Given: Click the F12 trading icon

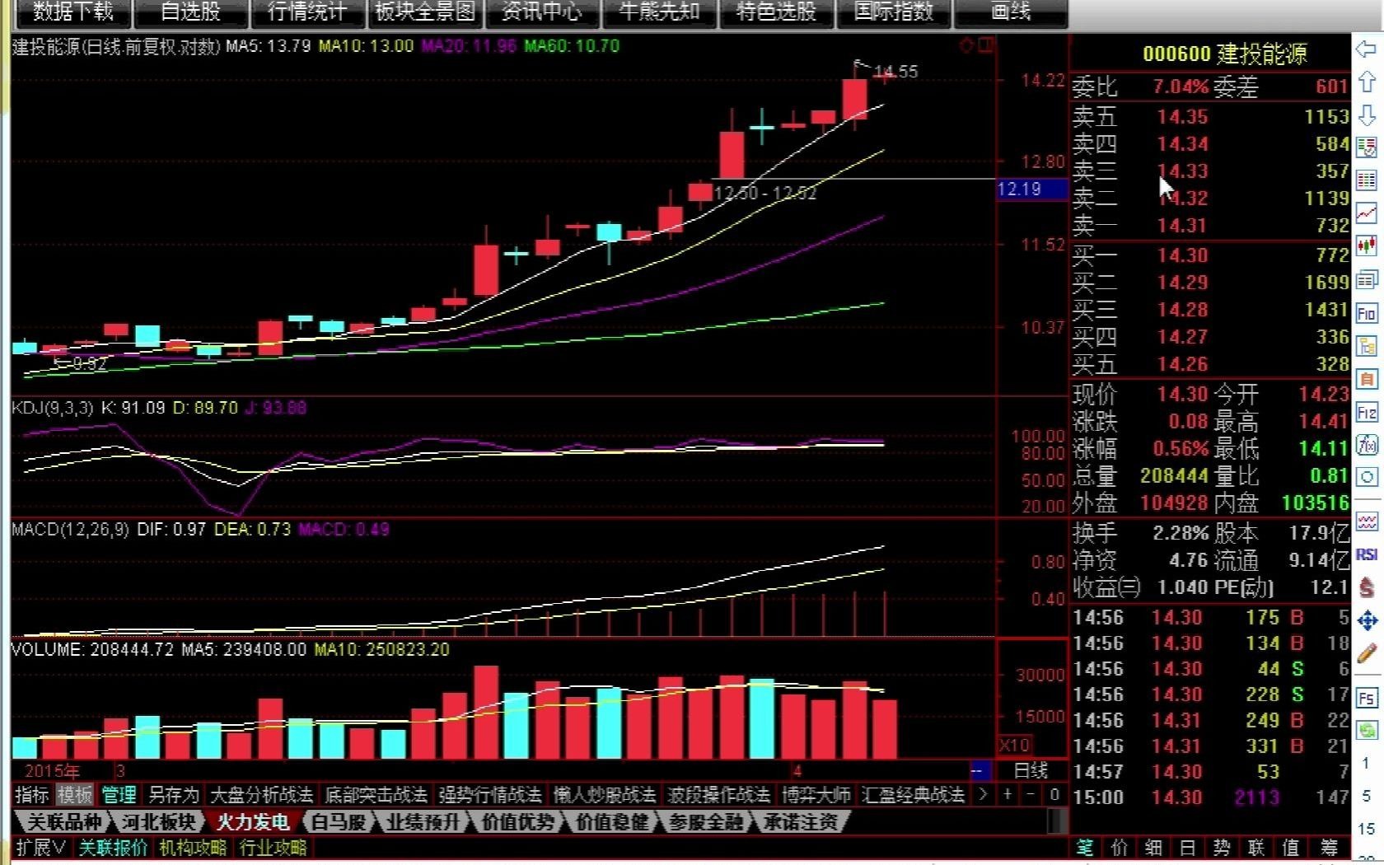Looking at the screenshot, I should click(1367, 413).
